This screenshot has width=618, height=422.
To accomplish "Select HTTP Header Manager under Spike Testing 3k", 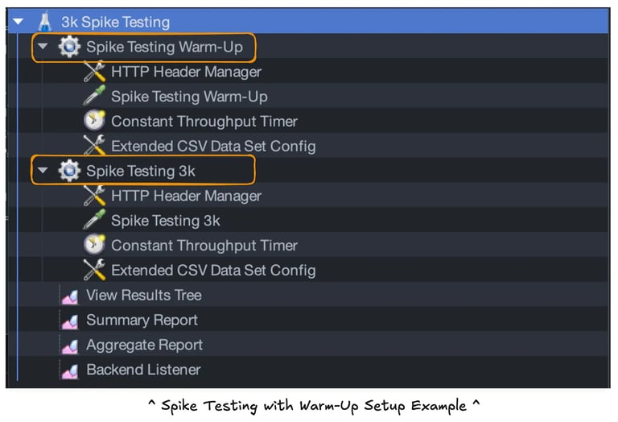I will tap(186, 196).
